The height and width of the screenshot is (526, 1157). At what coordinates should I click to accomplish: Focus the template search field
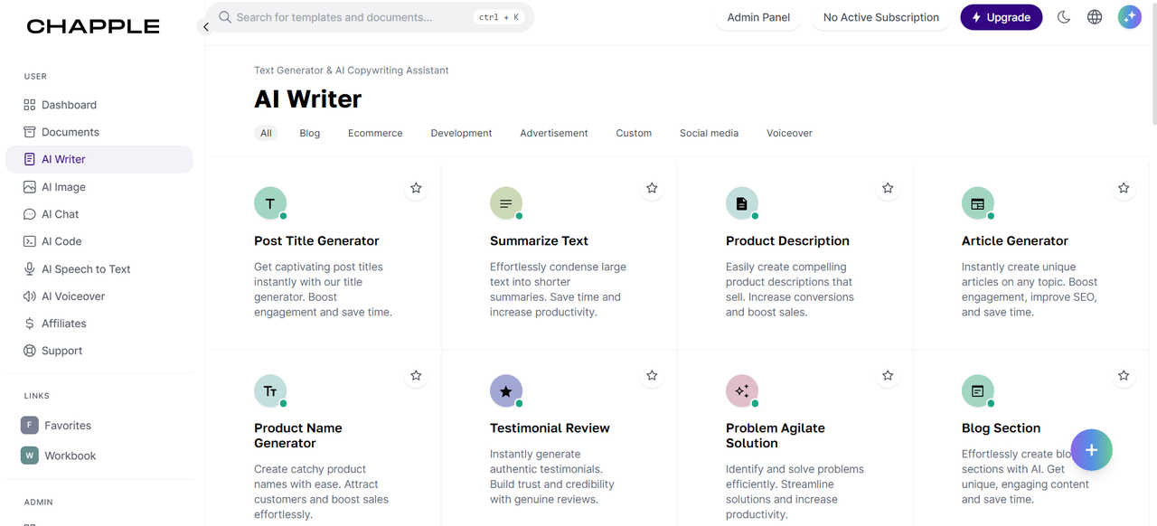coord(353,17)
